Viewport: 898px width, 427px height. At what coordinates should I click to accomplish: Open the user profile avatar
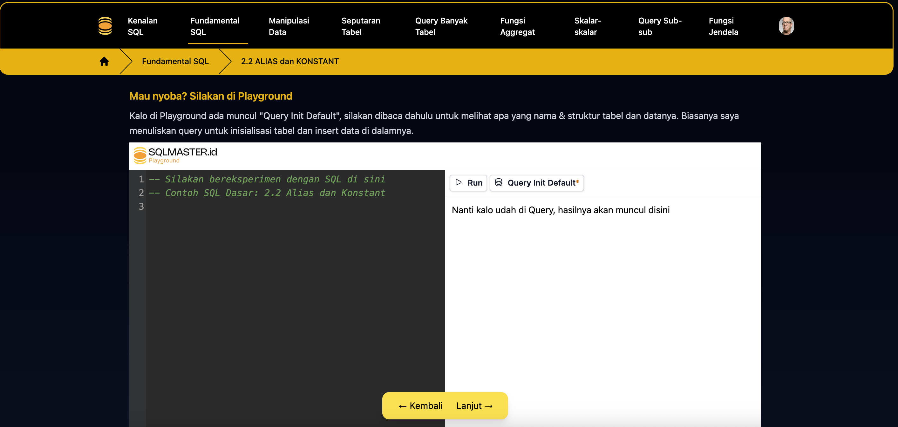[x=786, y=26]
